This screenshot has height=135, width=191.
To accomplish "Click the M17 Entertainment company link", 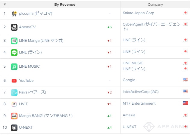I will coord(139,103).
